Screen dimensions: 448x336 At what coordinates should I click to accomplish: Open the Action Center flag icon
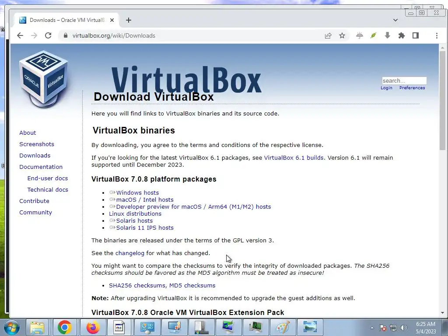coord(383,328)
